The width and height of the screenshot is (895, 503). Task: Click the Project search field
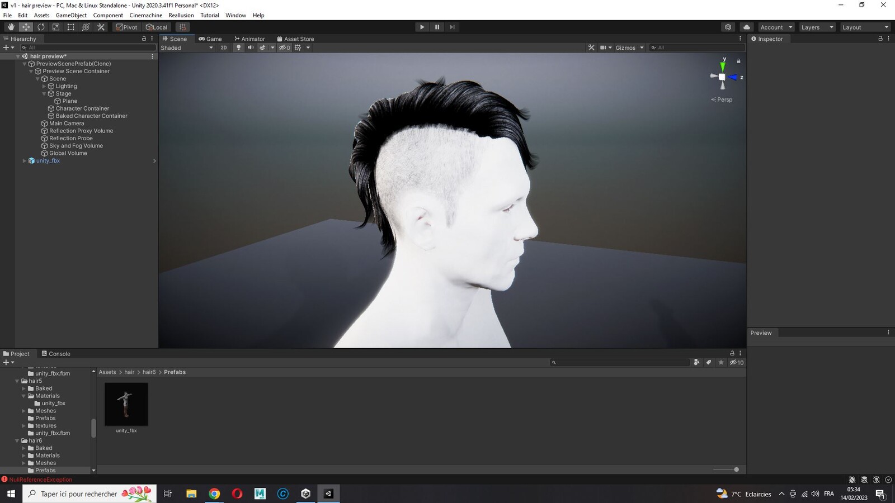click(x=620, y=362)
